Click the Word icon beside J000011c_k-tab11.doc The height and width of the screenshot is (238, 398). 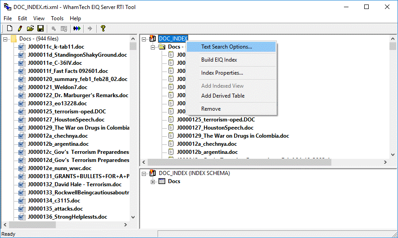pos(22,47)
